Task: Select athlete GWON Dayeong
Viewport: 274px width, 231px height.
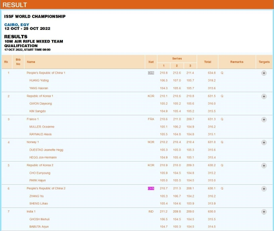Action: (40, 104)
